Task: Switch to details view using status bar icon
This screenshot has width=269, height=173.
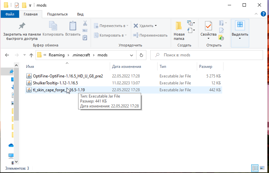Action: (255, 168)
